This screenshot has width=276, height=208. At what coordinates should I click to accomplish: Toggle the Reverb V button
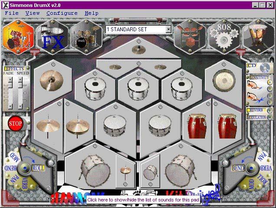tap(269, 110)
